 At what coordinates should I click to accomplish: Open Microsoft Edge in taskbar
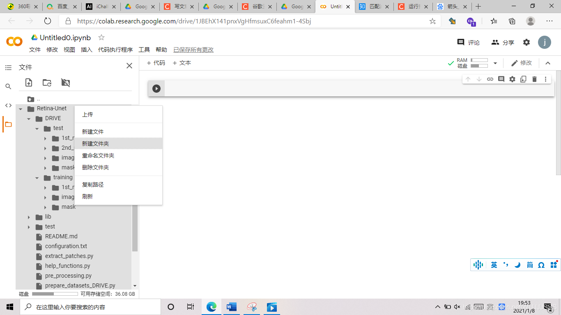[x=212, y=307]
